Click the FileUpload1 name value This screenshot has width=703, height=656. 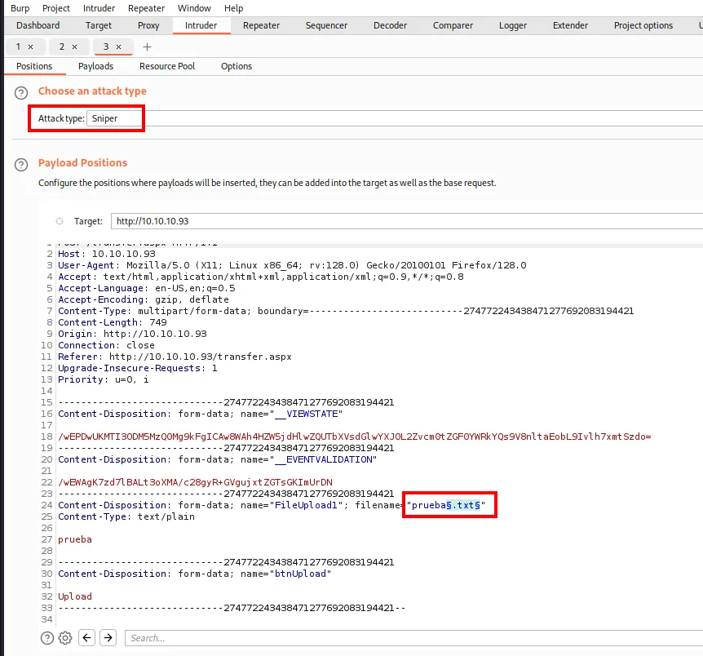point(306,505)
